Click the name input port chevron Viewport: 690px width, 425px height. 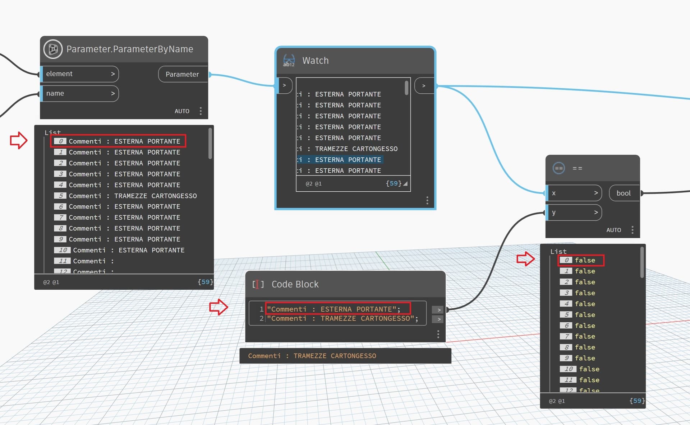pyautogui.click(x=113, y=93)
